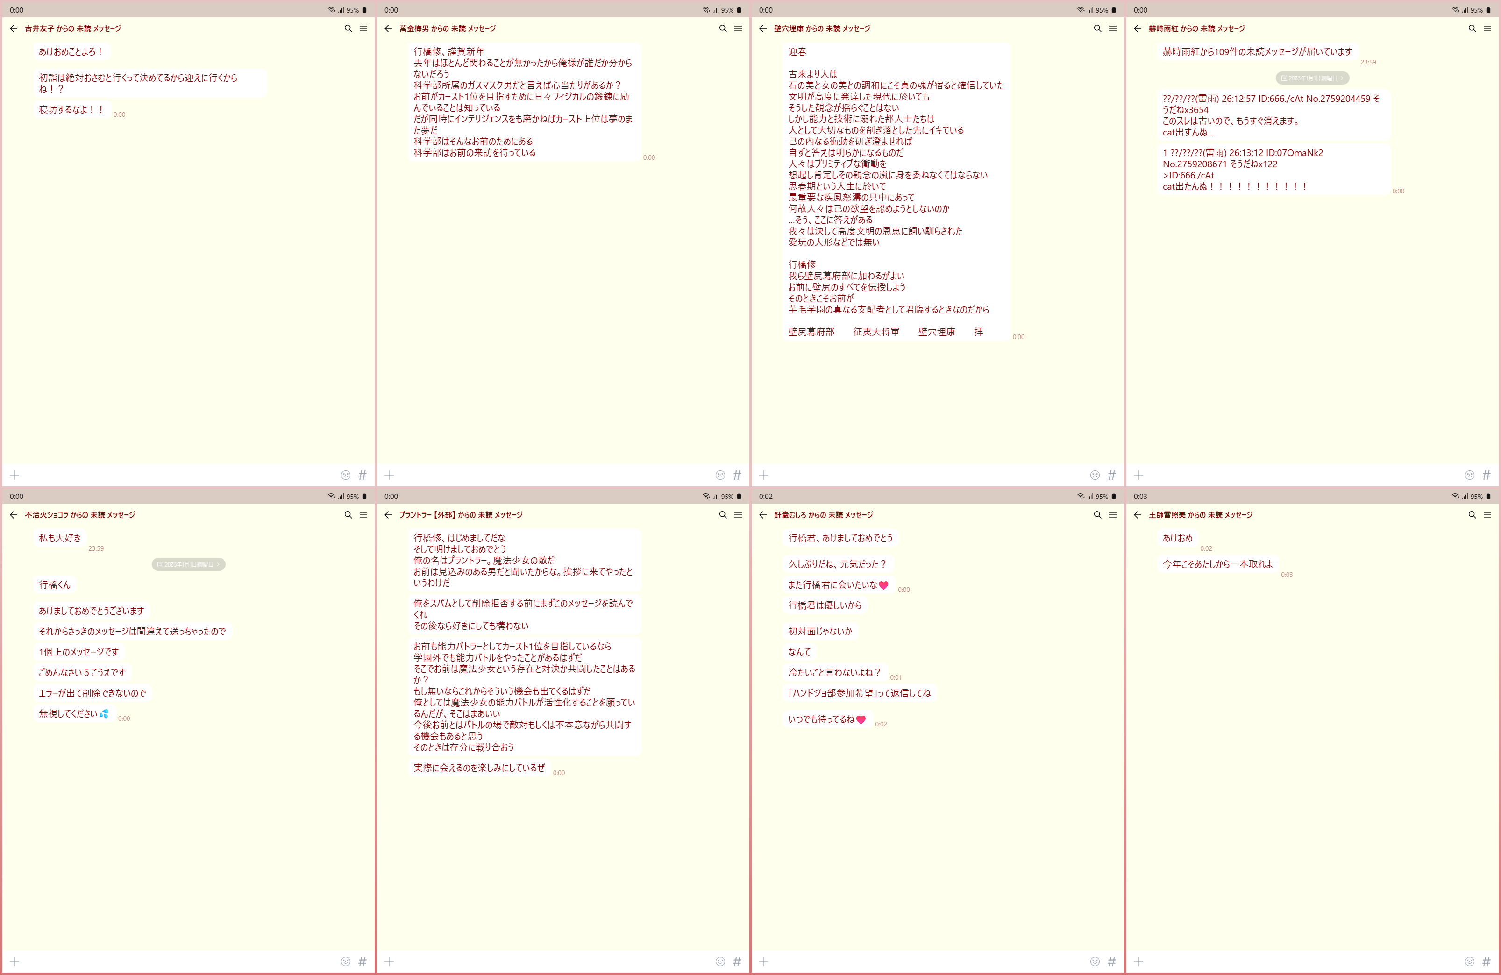Open menu icon in 古井友子's chat
This screenshot has height=975, width=1501.
click(363, 28)
